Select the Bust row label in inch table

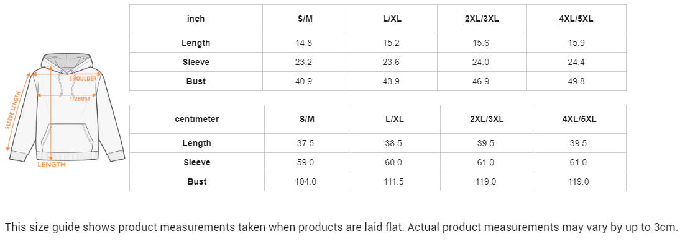196,81
